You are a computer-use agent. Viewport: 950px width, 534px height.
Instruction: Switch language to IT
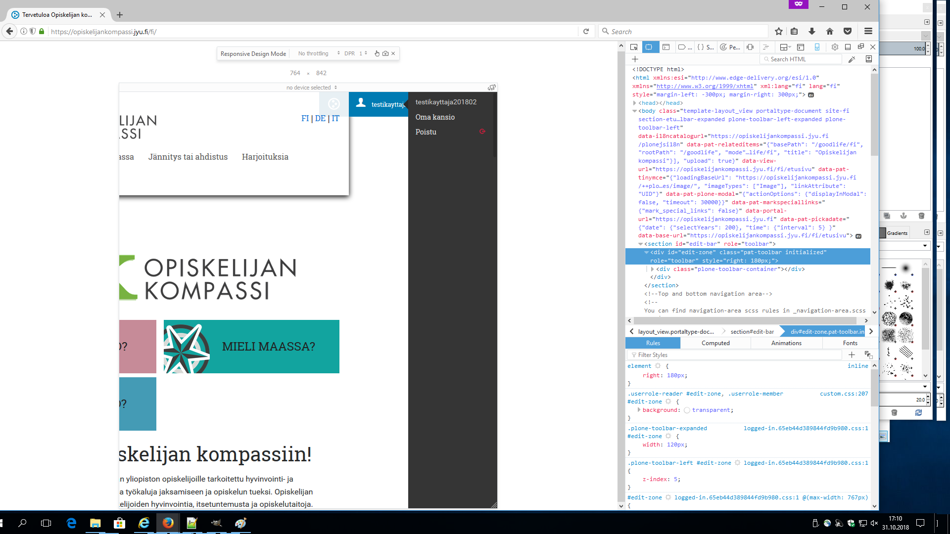(335, 119)
